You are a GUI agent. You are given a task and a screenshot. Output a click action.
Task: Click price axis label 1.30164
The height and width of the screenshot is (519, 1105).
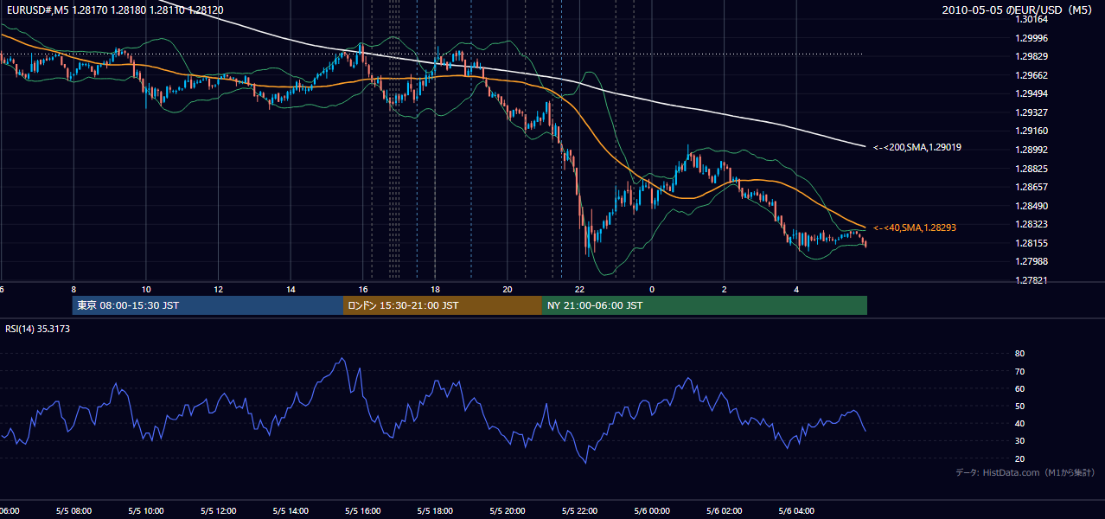tap(1032, 19)
